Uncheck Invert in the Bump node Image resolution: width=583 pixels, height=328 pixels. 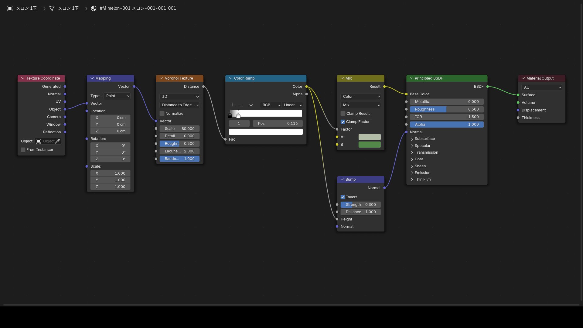(343, 197)
